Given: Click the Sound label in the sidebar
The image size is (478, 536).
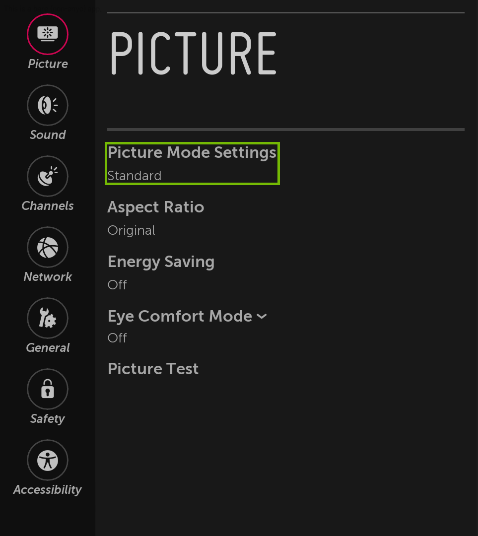Looking at the screenshot, I should coord(47,134).
